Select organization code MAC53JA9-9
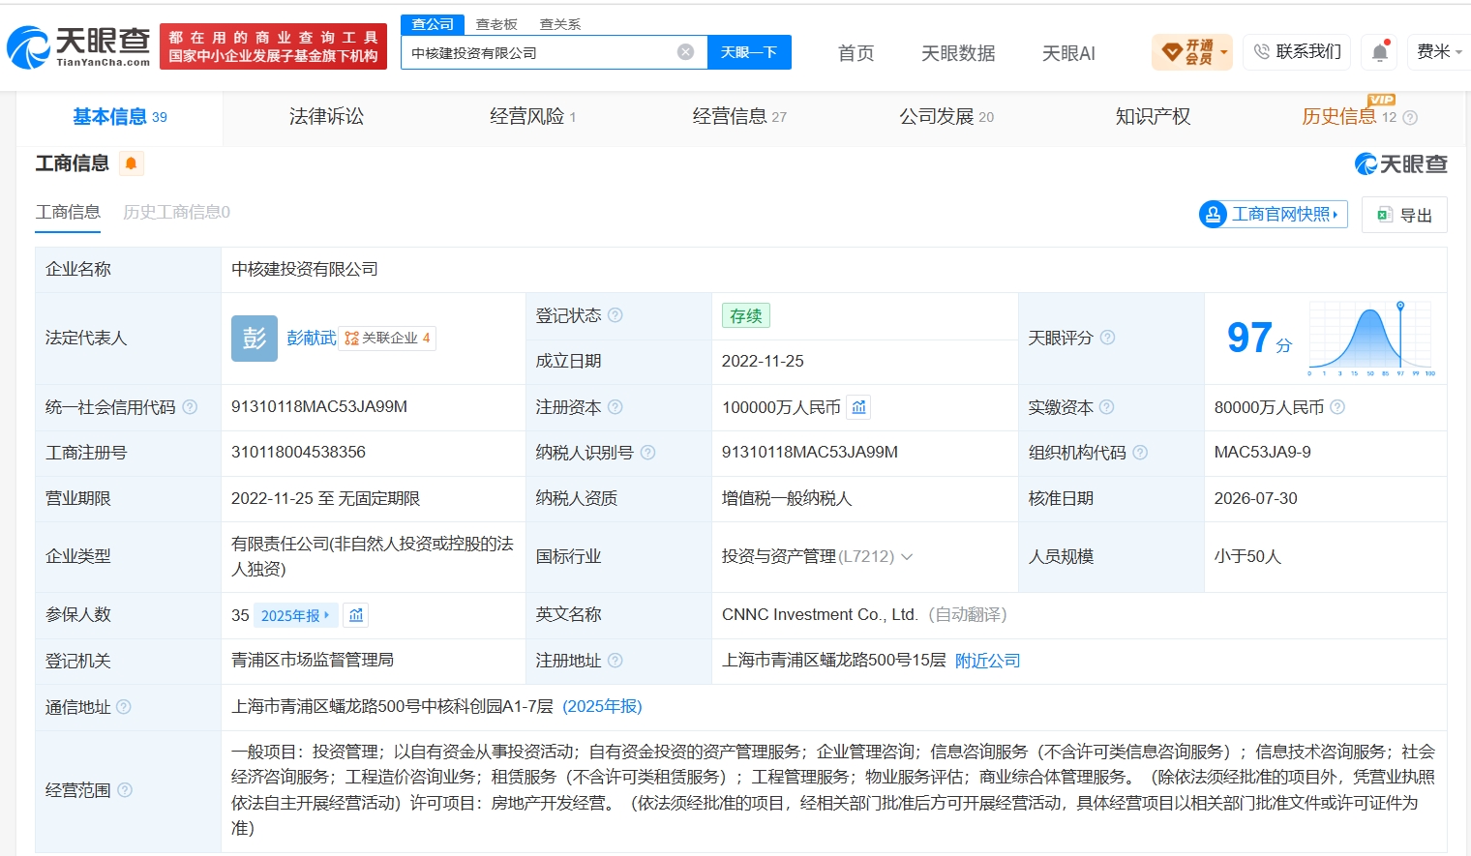The width and height of the screenshot is (1471, 856). click(1263, 453)
